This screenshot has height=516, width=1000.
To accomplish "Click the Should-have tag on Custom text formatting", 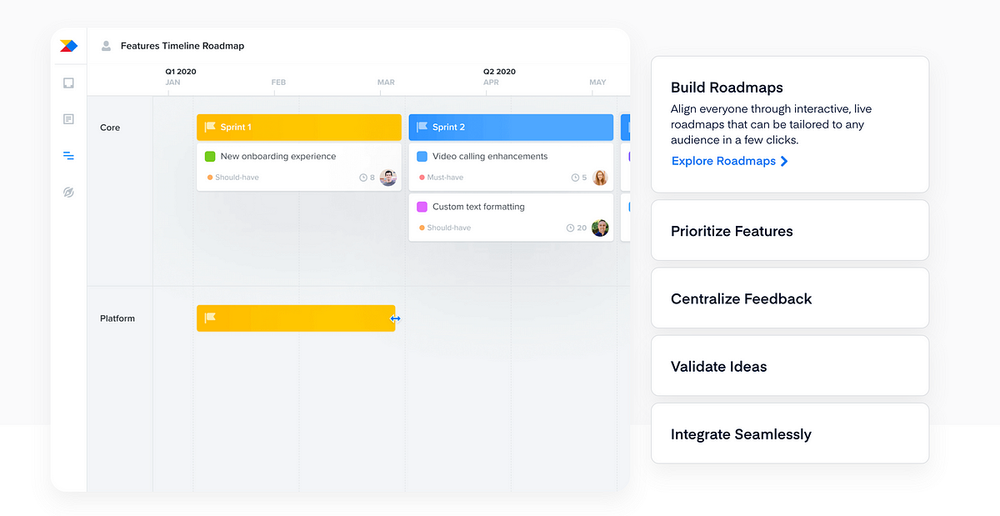I will [x=445, y=228].
